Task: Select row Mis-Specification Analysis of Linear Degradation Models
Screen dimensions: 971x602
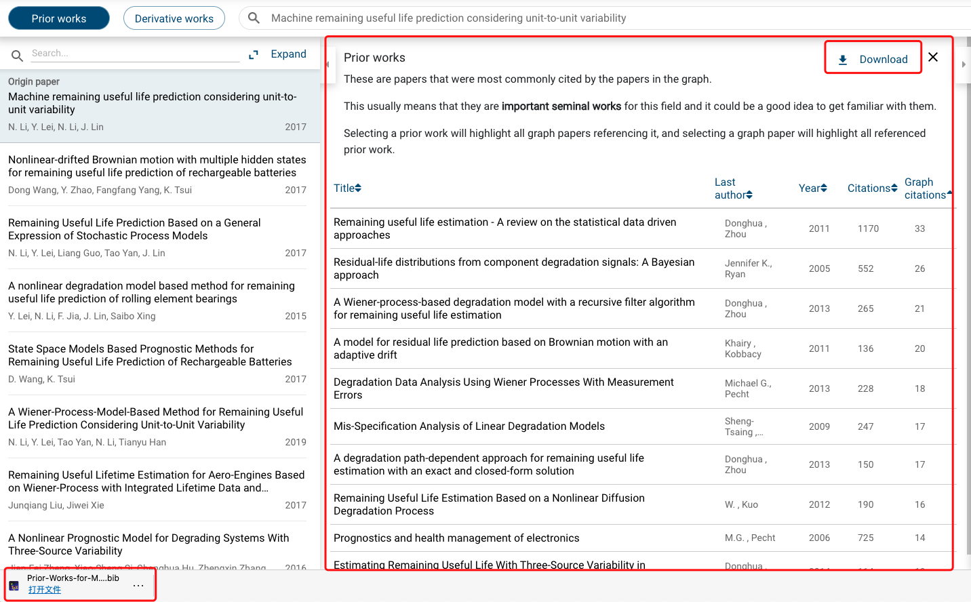Action: [641, 426]
